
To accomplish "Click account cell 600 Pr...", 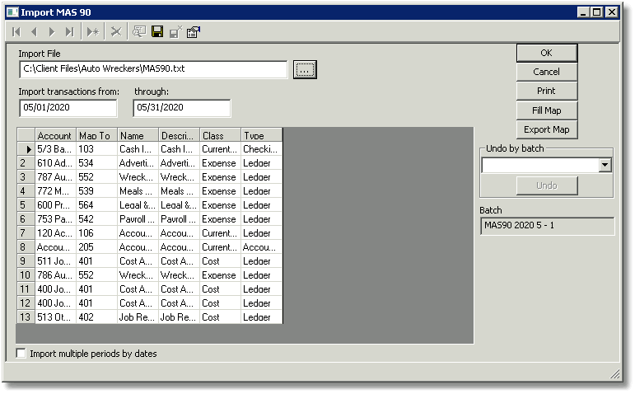I will click(x=55, y=205).
